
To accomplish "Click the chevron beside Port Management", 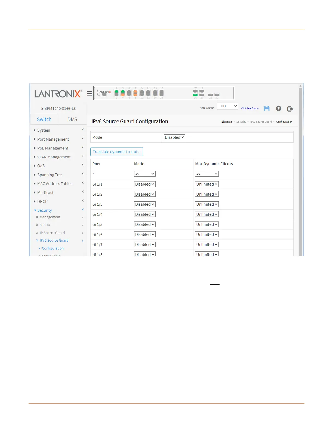I will [83, 138].
